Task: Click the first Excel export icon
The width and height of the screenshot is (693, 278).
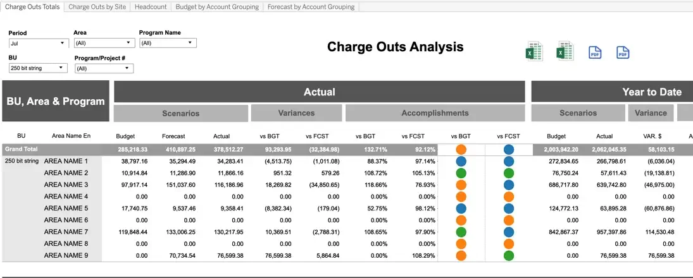Action: 534,52
